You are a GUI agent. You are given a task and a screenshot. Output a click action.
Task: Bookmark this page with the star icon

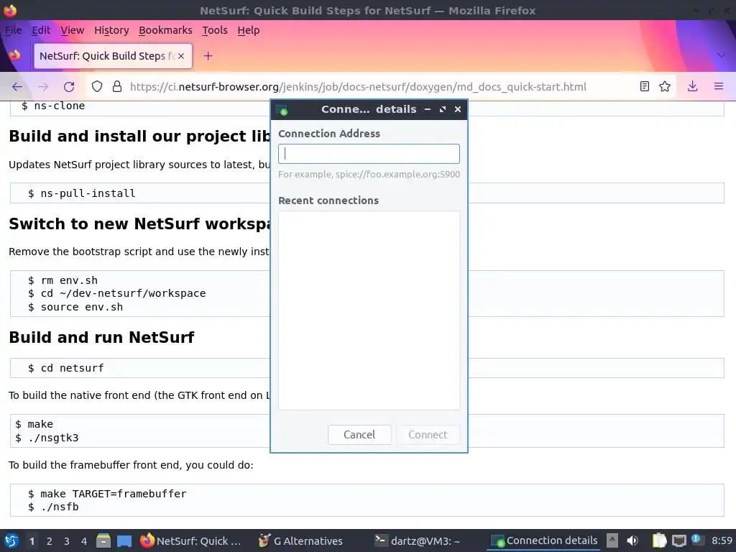[x=665, y=86]
